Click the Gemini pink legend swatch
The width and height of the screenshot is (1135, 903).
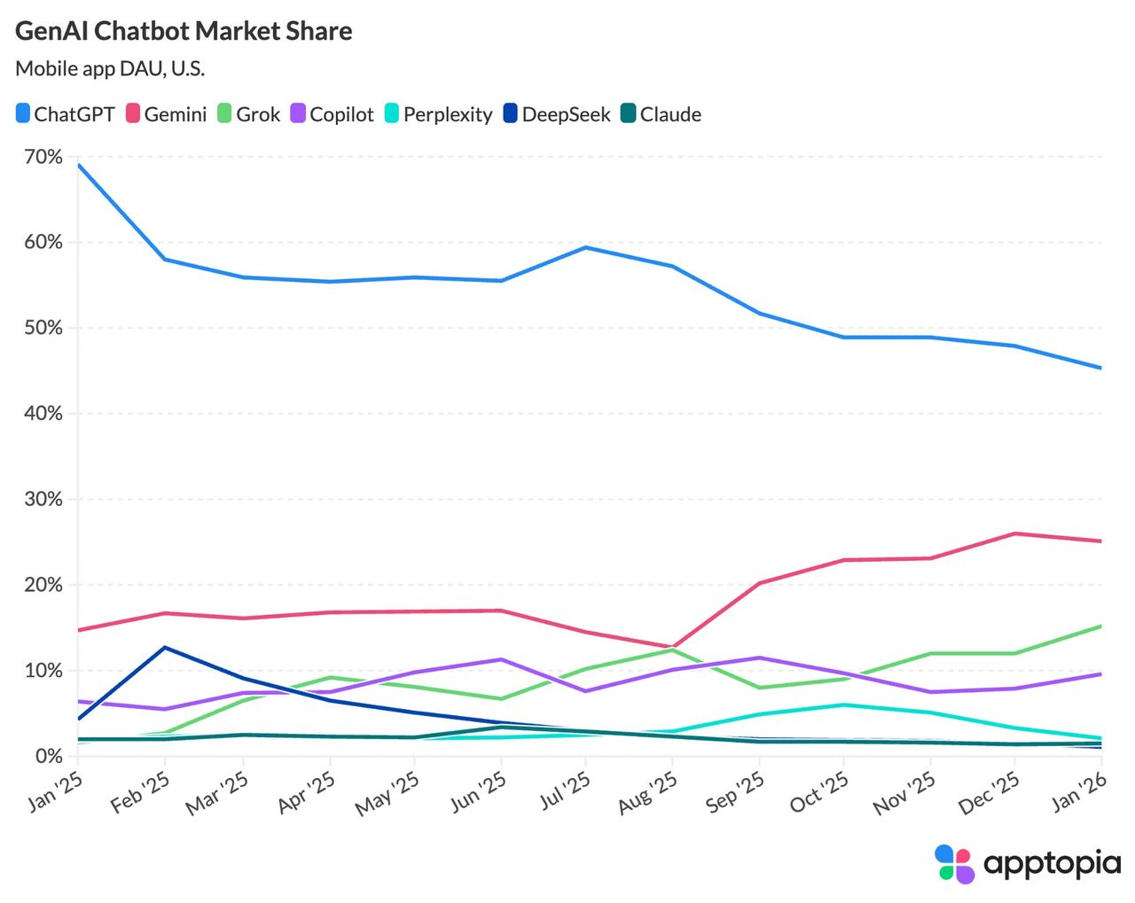pyautogui.click(x=133, y=114)
